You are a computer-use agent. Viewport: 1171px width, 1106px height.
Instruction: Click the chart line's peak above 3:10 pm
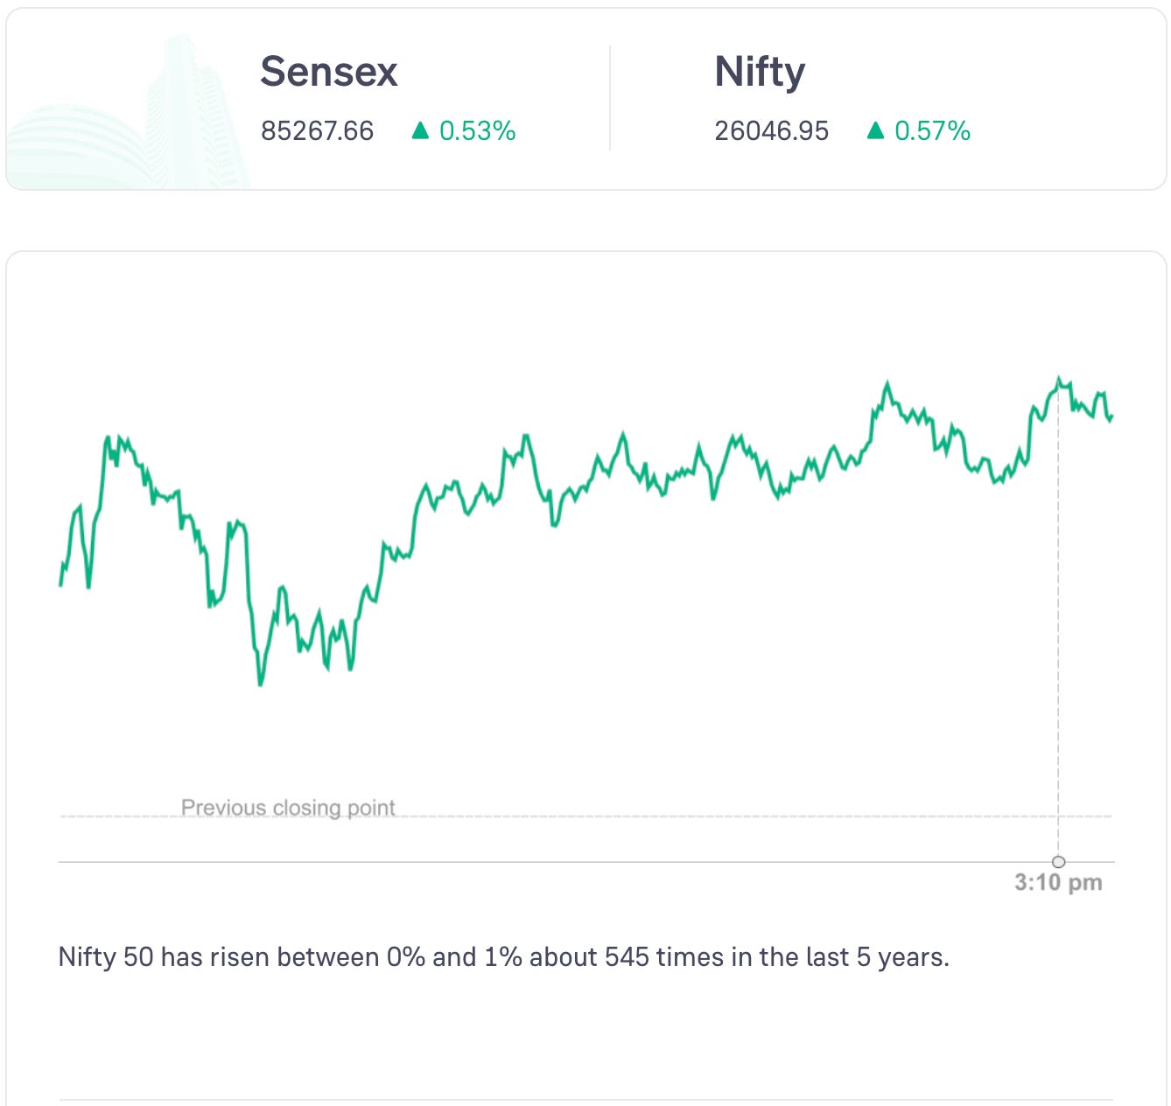pos(1058,379)
